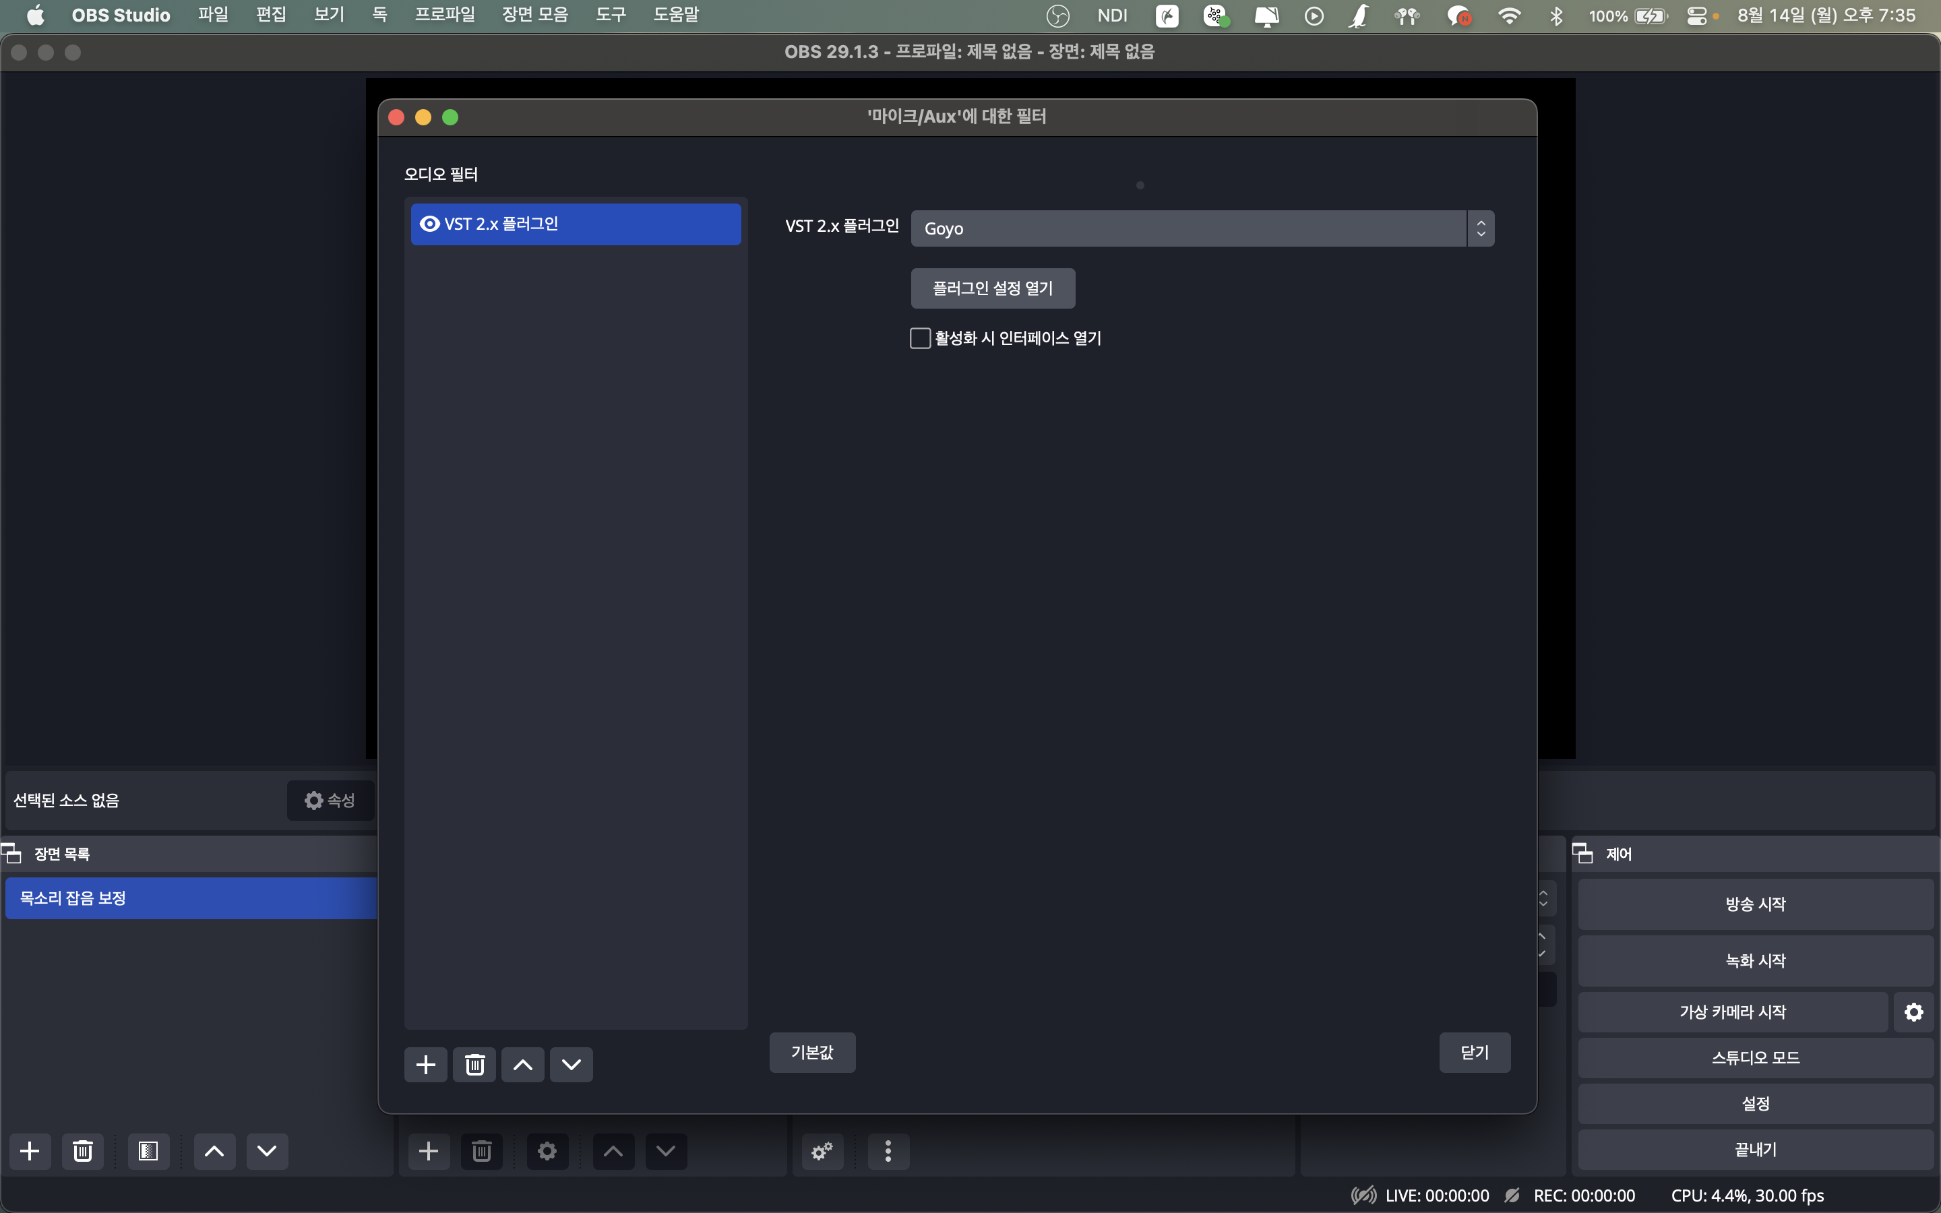This screenshot has height=1213, width=1941.
Task: Open scene filters icon in scene toolbar
Action: point(148,1151)
